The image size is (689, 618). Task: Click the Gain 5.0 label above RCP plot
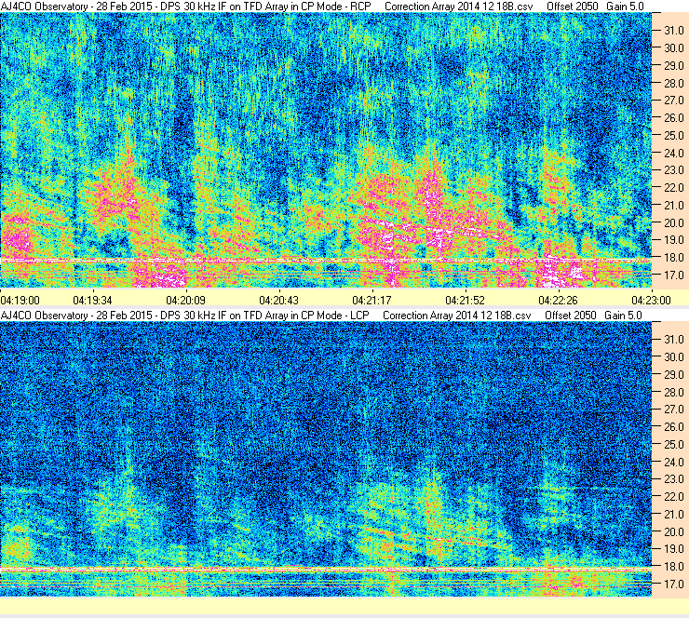click(x=625, y=7)
